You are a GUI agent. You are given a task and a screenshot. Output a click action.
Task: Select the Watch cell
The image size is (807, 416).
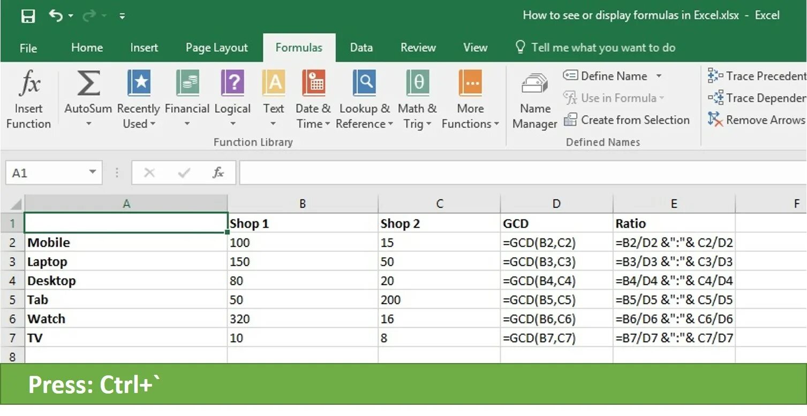pyautogui.click(x=126, y=319)
